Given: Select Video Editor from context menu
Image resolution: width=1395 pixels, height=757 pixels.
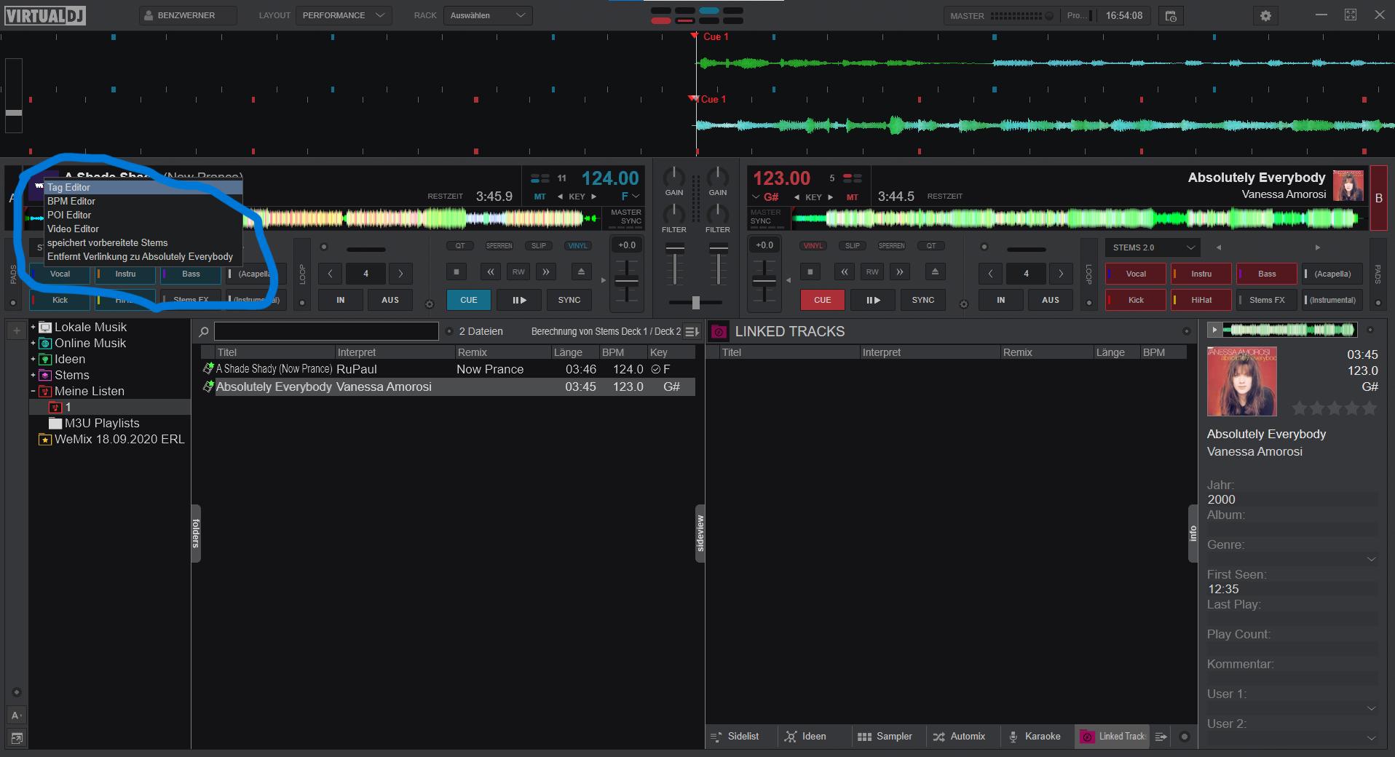Looking at the screenshot, I should (x=143, y=229).
